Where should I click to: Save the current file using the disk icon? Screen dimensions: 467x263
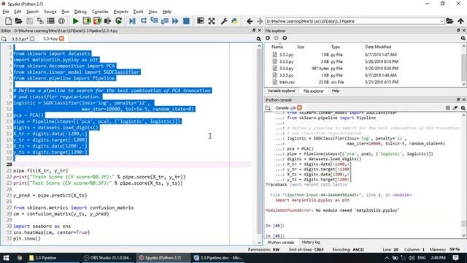point(29,21)
